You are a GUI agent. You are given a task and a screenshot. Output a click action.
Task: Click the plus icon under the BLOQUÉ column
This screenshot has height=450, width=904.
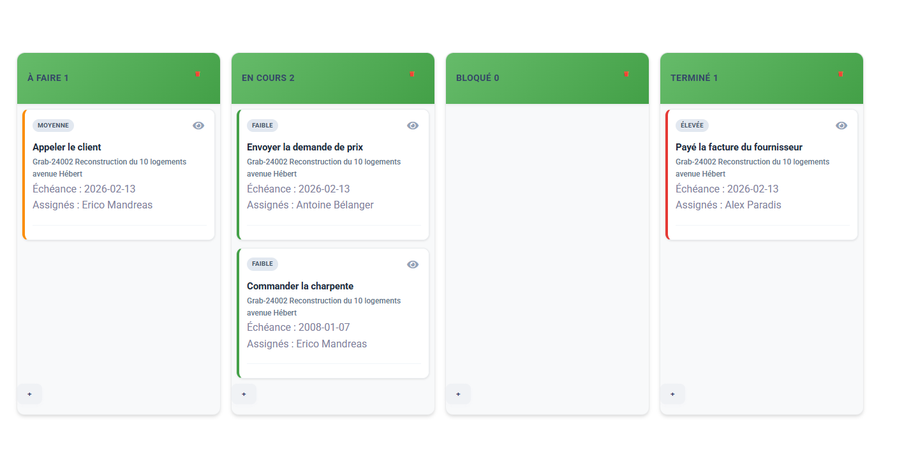point(459,394)
